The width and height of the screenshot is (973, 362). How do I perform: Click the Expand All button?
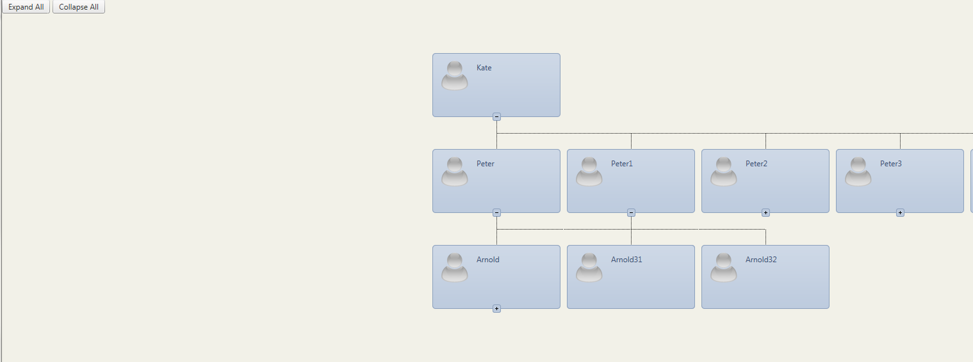click(26, 7)
